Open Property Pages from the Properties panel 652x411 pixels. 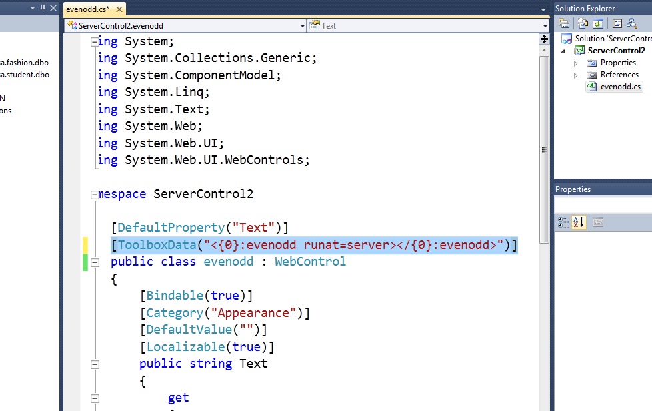pos(598,222)
